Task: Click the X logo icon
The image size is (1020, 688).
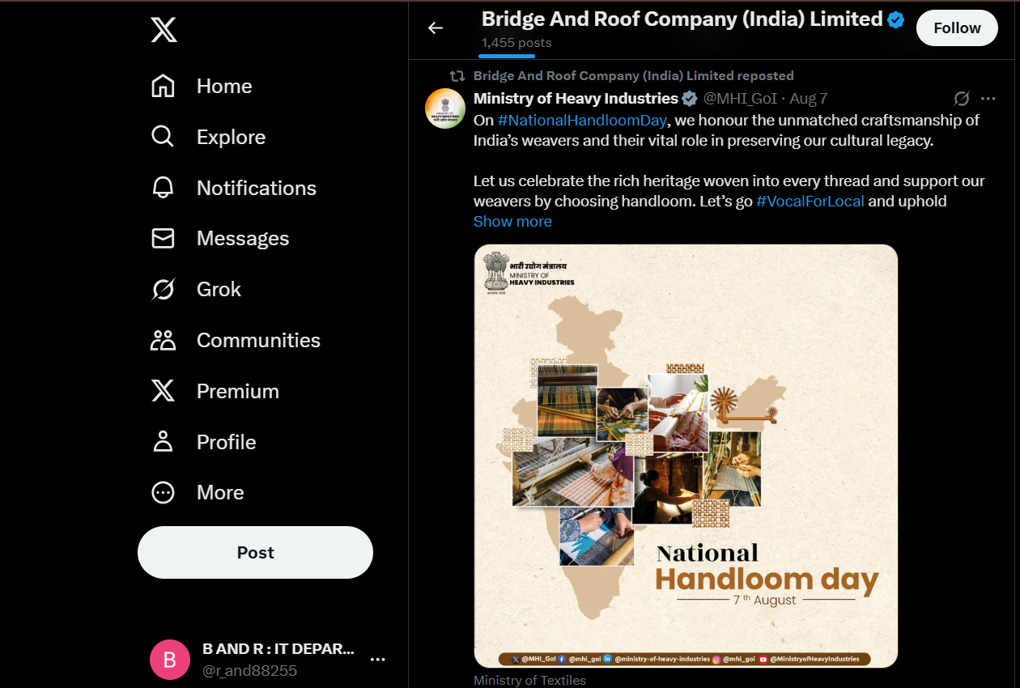Action: click(x=164, y=31)
